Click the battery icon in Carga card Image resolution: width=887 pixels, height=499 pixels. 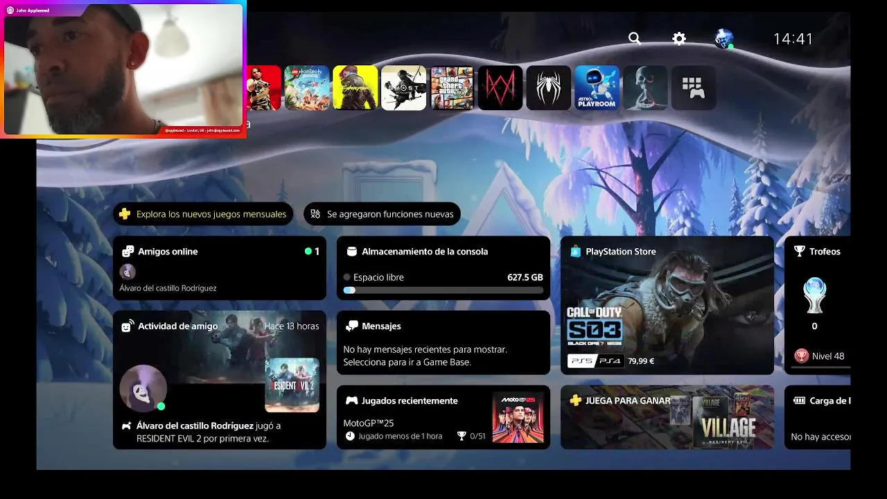(800, 401)
